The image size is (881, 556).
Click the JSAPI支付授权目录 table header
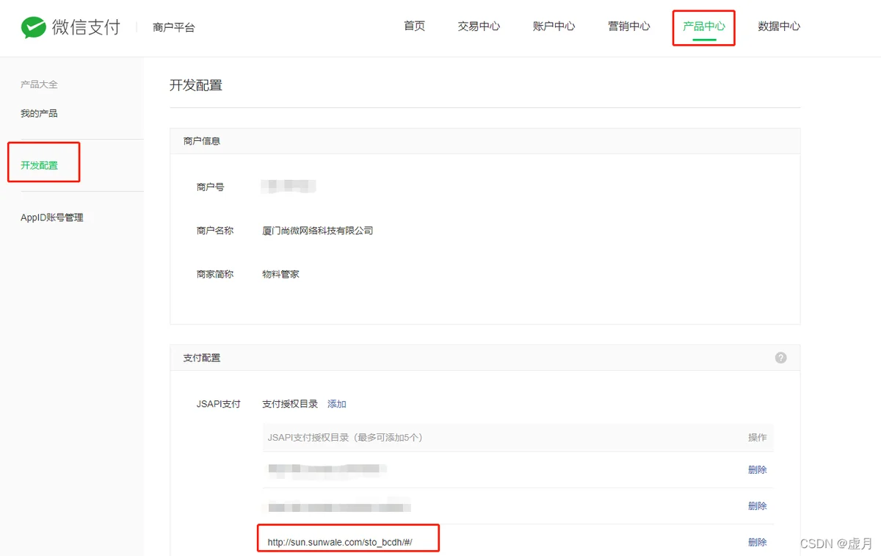click(x=345, y=437)
